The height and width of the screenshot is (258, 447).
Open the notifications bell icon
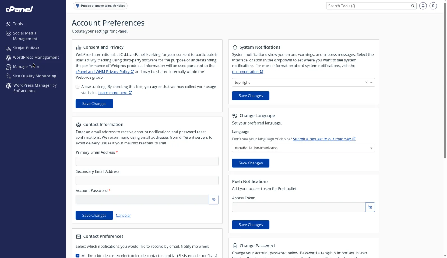click(x=423, y=6)
